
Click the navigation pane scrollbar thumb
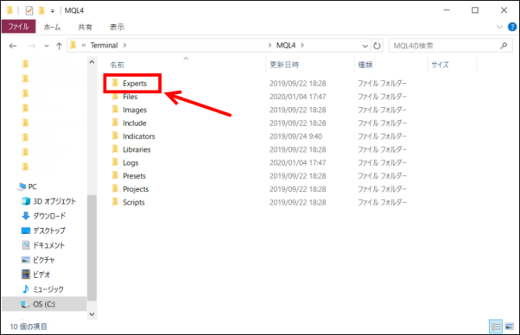point(92,248)
